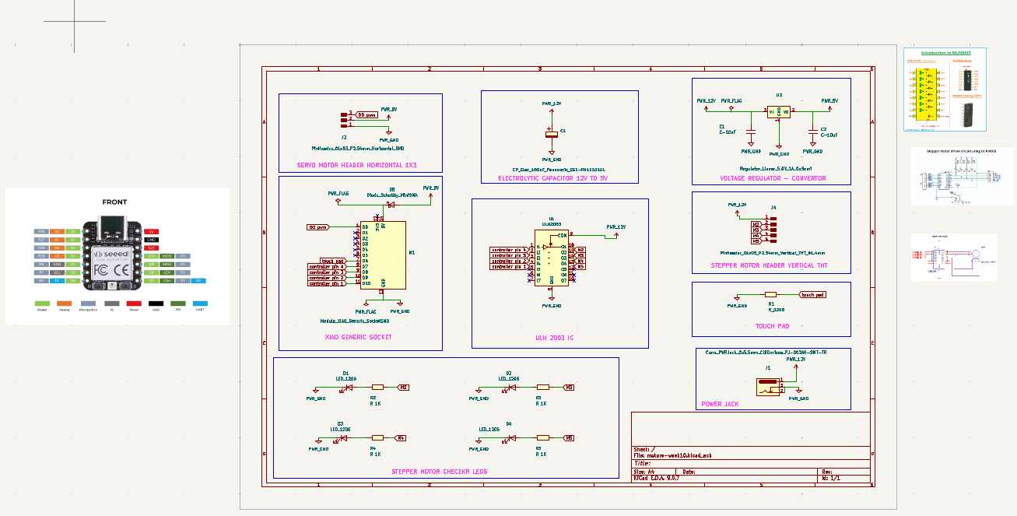Open the Introduction to ULN2003 image
This screenshot has width=1017, height=516.
coord(945,90)
